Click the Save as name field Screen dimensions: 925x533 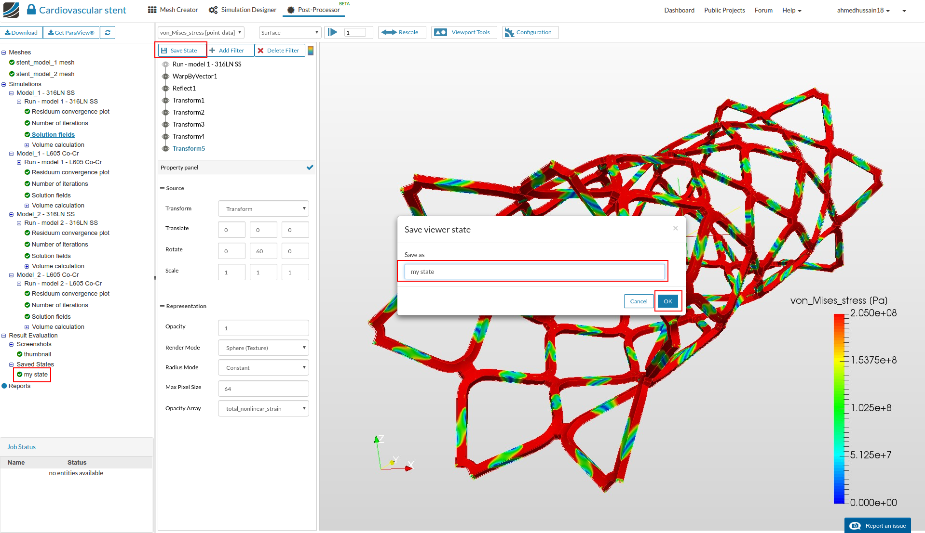point(534,272)
